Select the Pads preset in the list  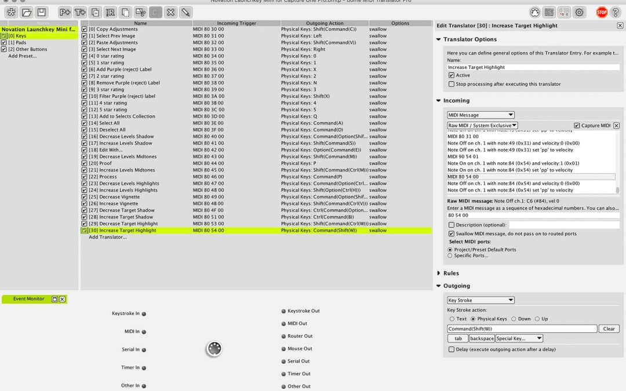point(17,43)
